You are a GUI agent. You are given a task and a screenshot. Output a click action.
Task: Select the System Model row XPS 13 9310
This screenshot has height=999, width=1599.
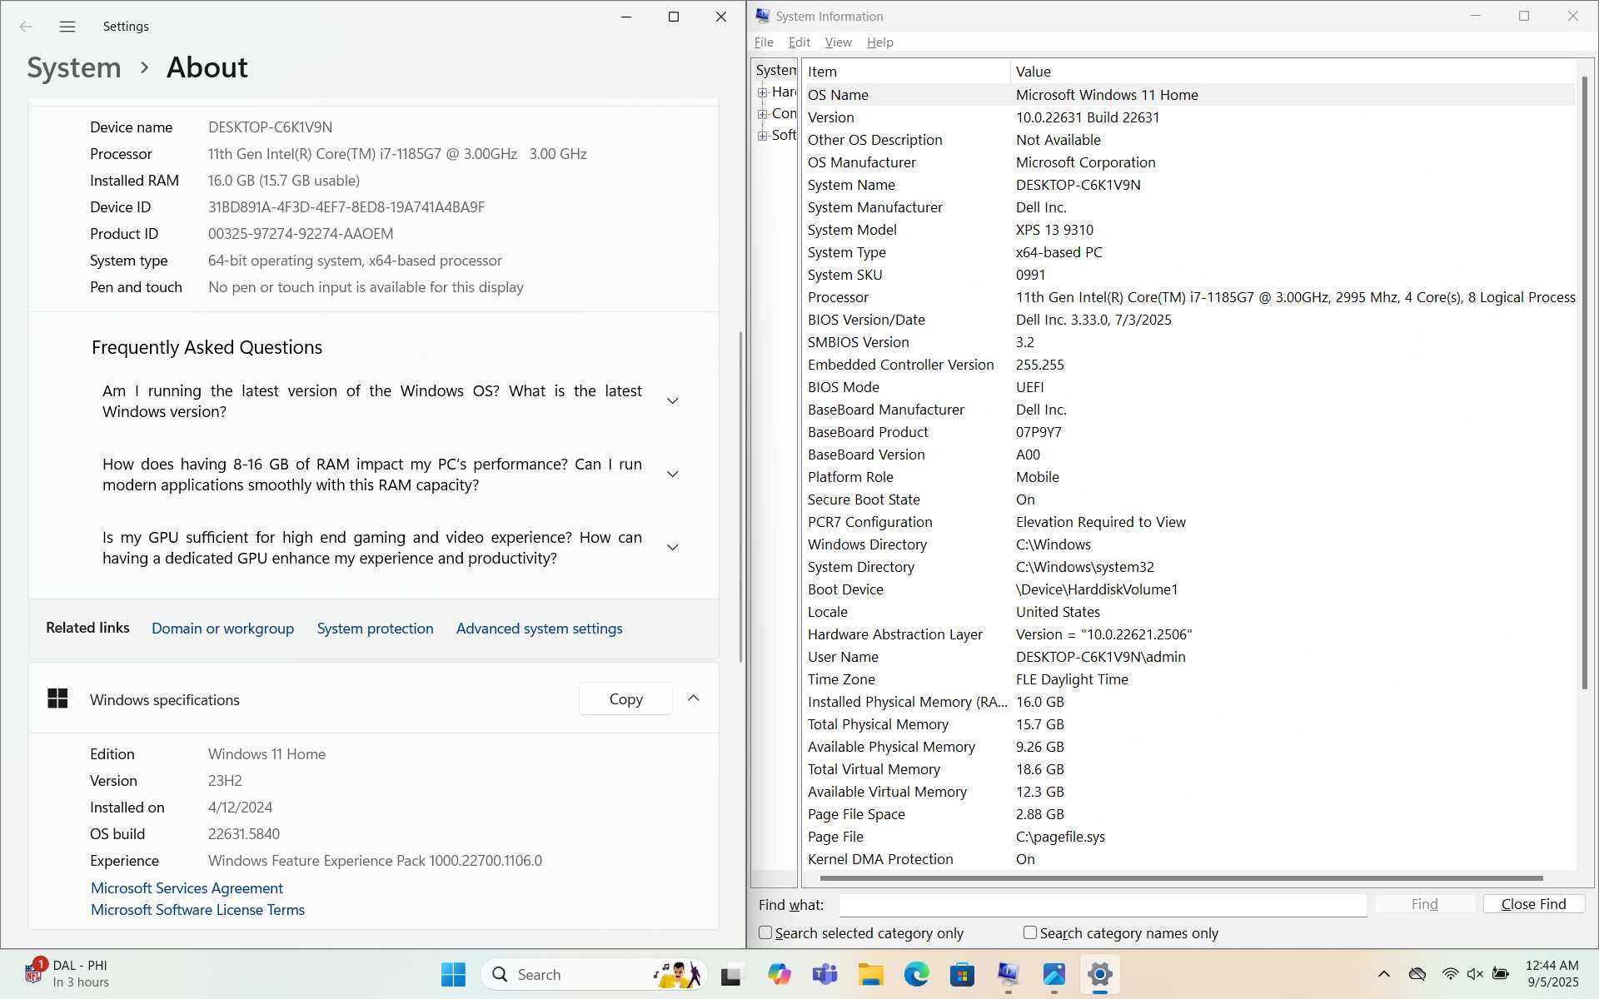[1189, 230]
